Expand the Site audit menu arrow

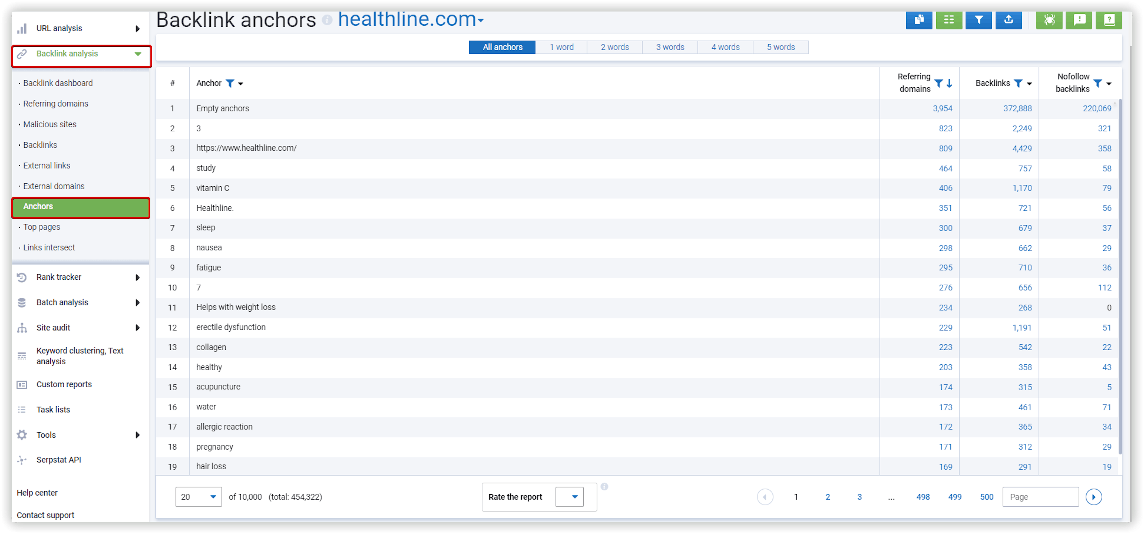pyautogui.click(x=138, y=328)
